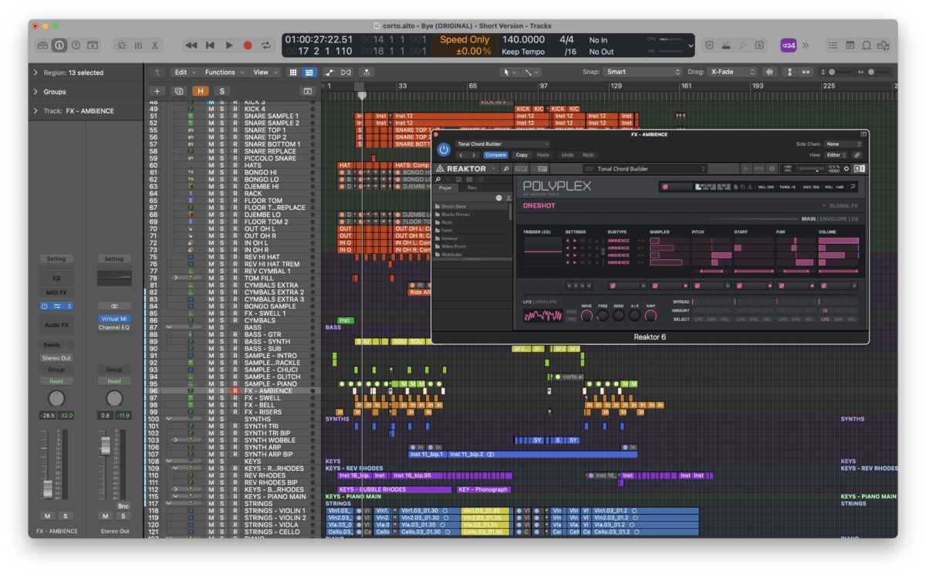Click the EQ slot on FX - AMBIENCE strip
Screen dimensions: 926x575
point(56,278)
